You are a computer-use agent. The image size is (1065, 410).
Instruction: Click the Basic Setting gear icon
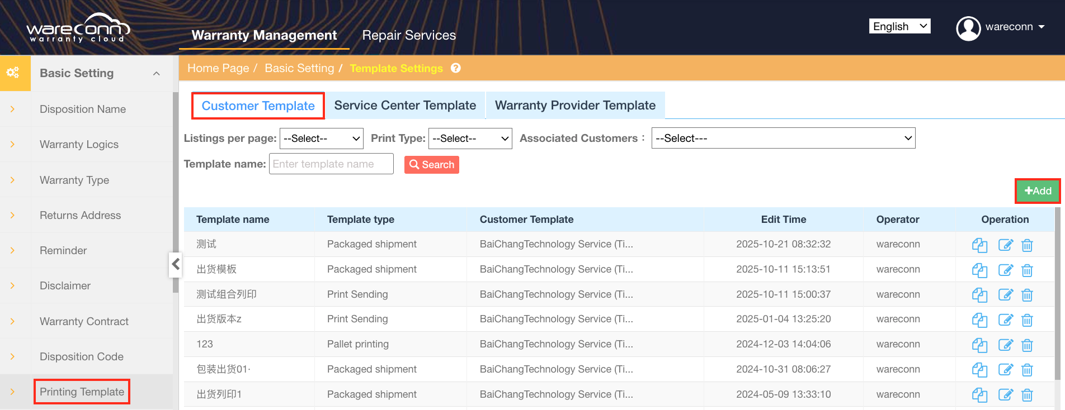click(x=13, y=73)
